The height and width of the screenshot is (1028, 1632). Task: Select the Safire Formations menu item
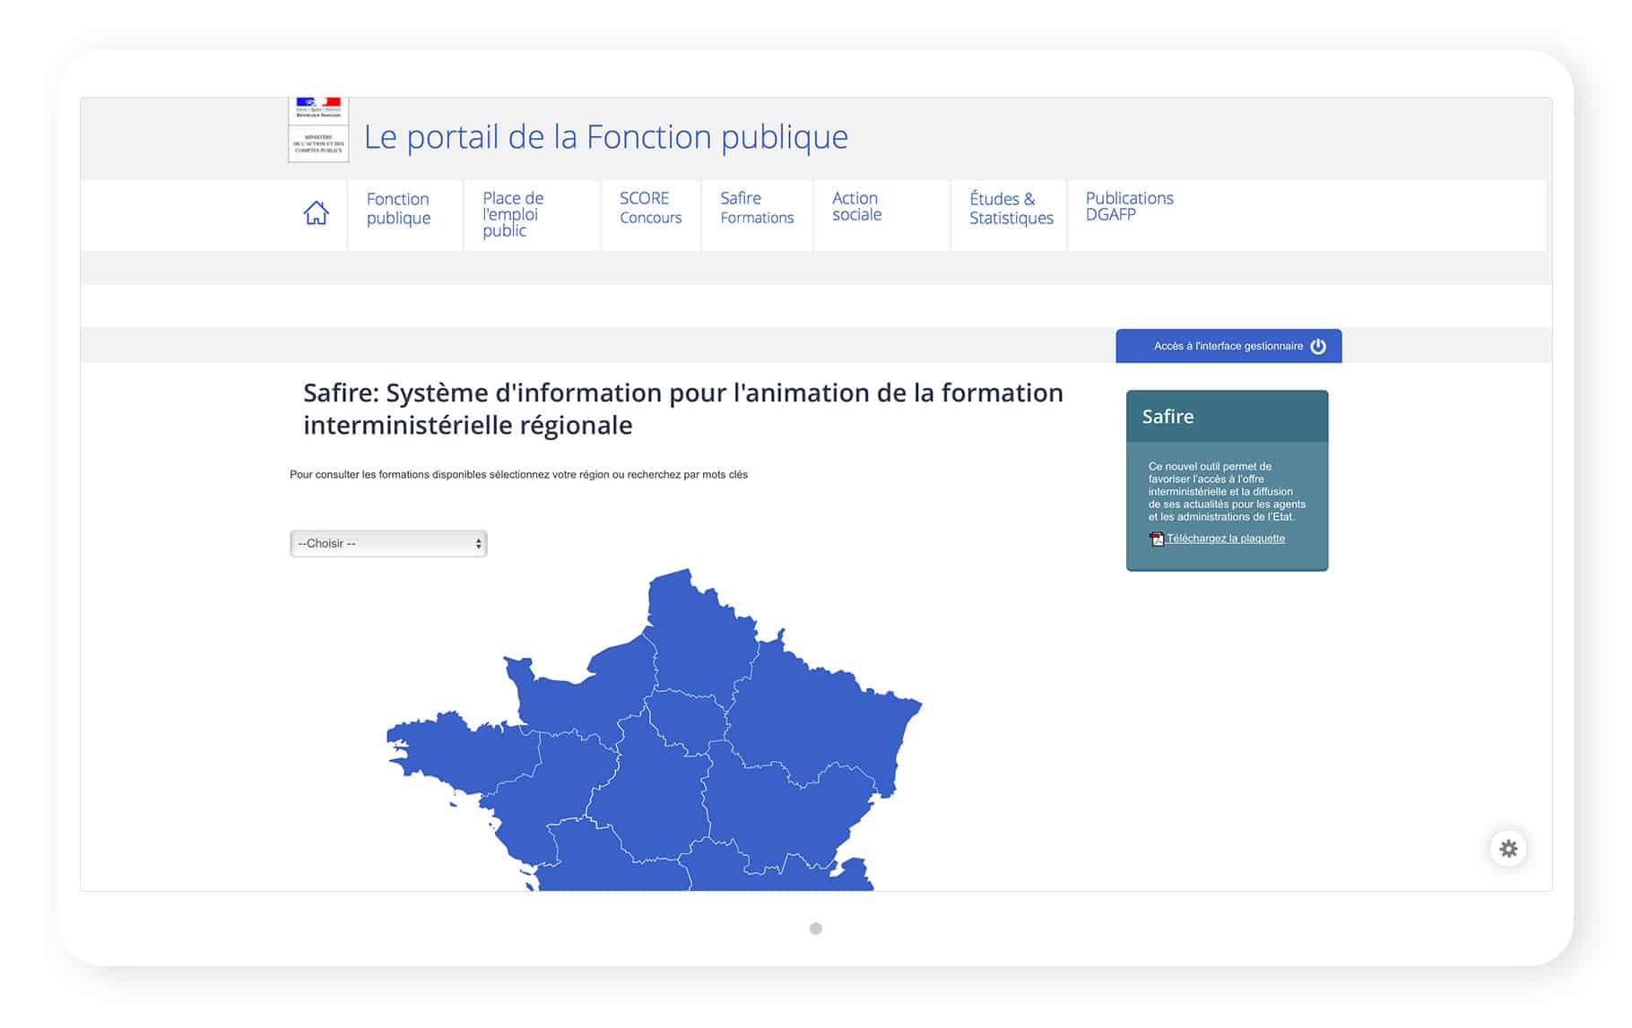756,208
